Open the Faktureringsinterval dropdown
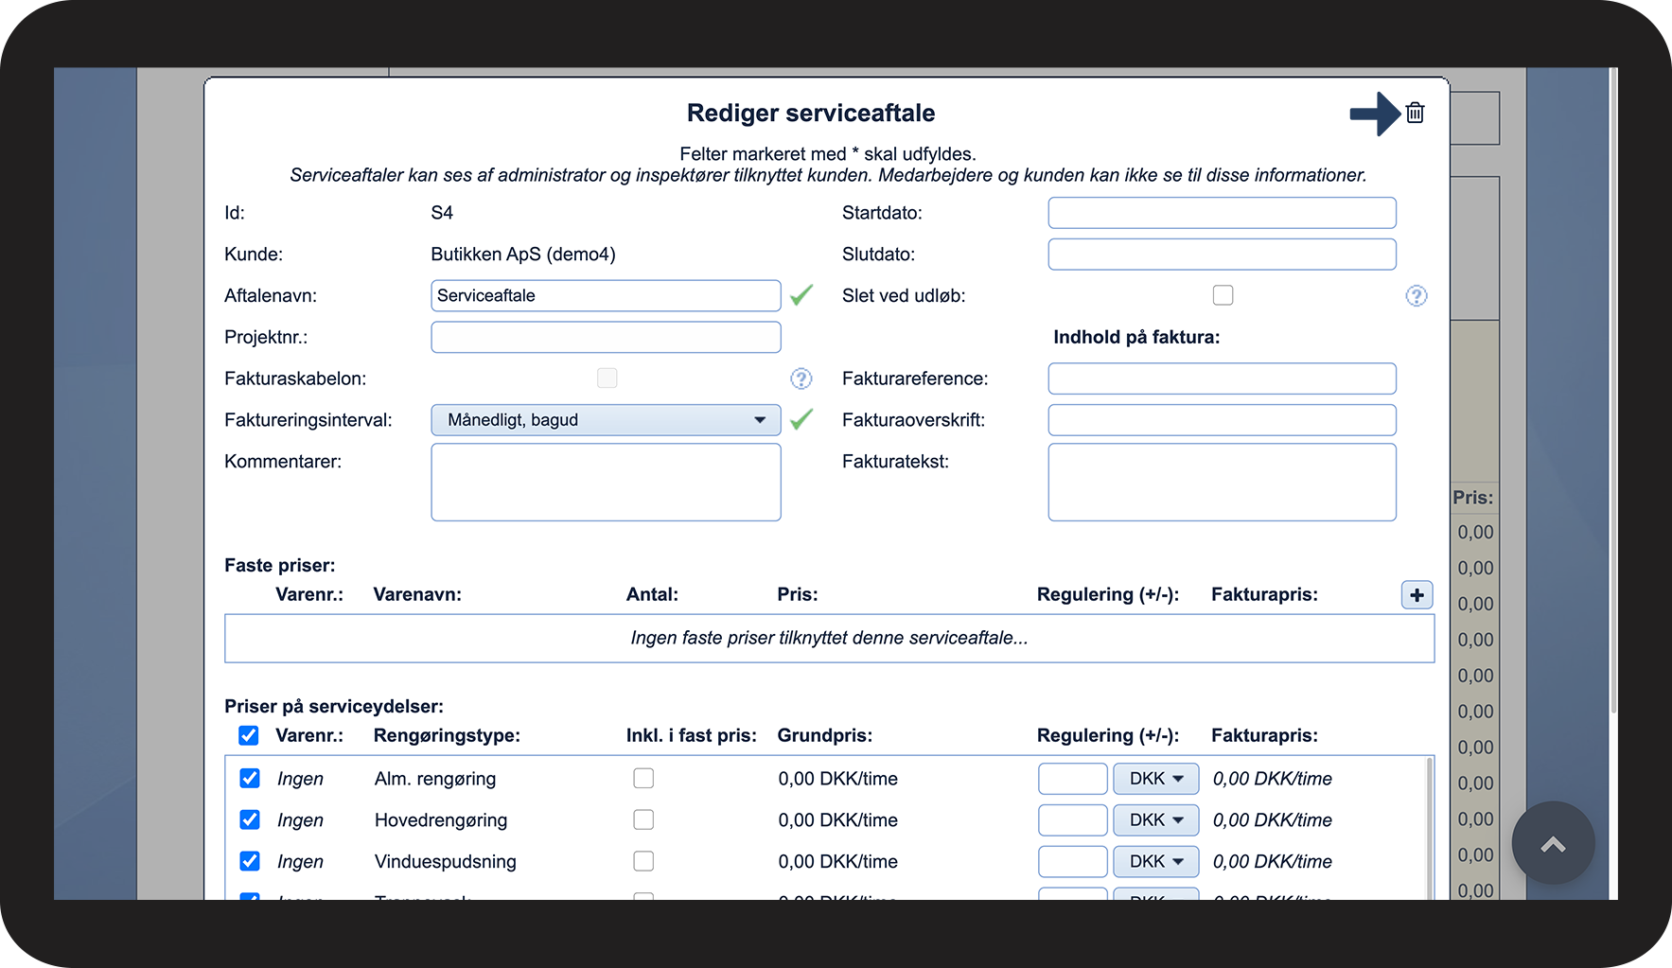 [606, 420]
